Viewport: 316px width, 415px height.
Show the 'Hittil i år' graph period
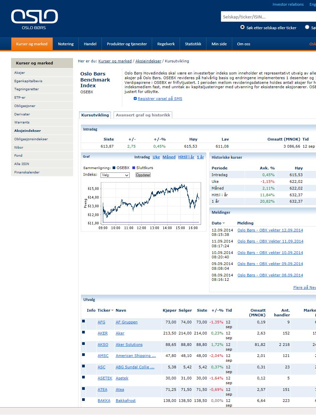coord(186,157)
